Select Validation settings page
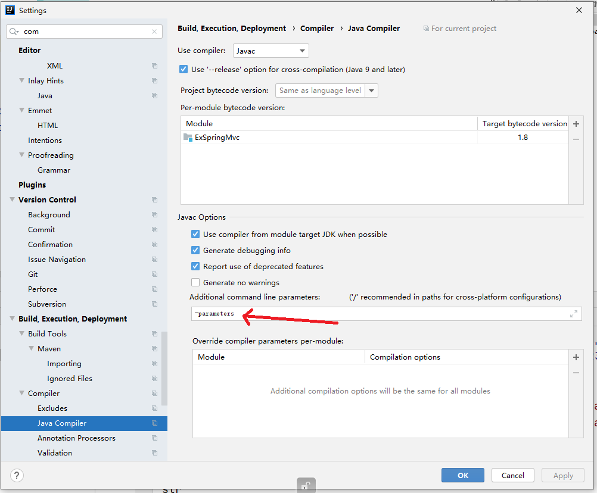 point(54,453)
